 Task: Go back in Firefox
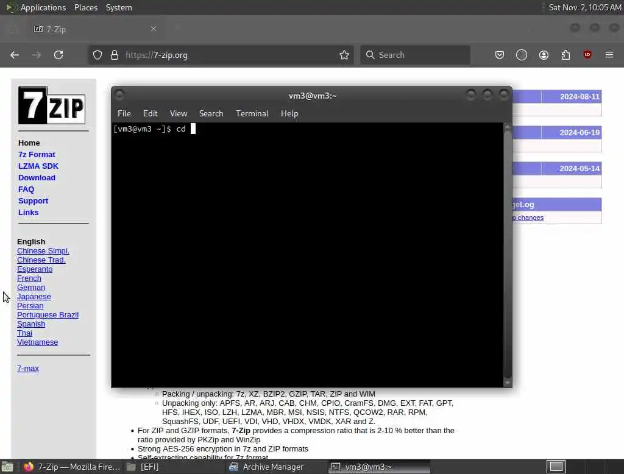point(15,55)
